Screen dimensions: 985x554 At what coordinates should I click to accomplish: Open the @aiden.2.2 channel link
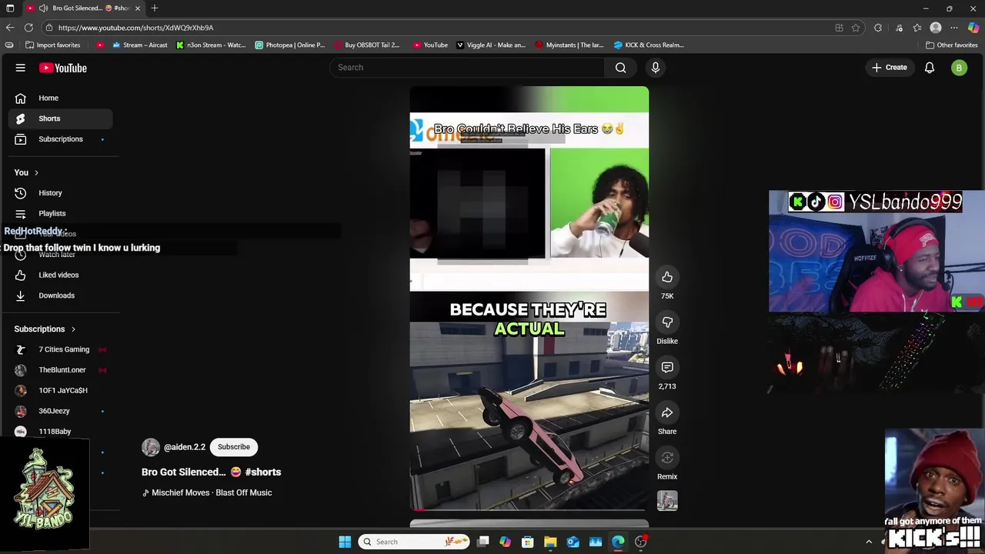tap(185, 447)
